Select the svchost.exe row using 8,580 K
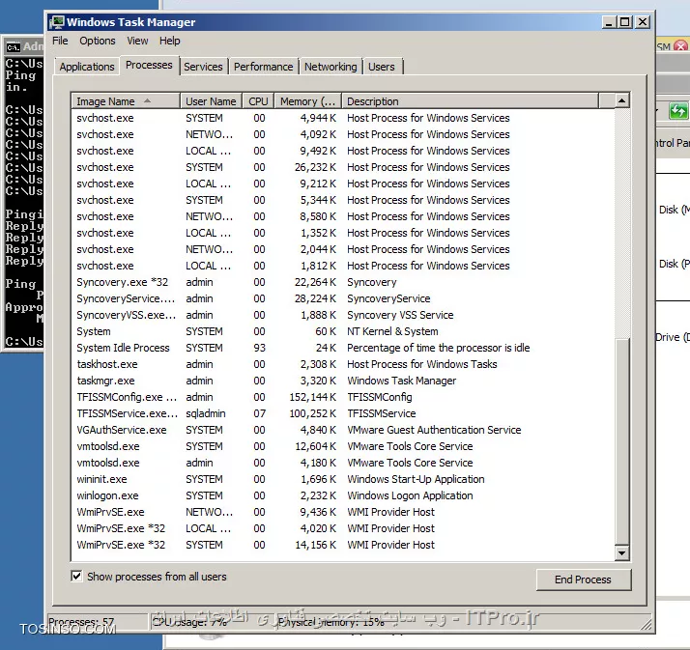Image resolution: width=690 pixels, height=650 pixels. coord(342,216)
